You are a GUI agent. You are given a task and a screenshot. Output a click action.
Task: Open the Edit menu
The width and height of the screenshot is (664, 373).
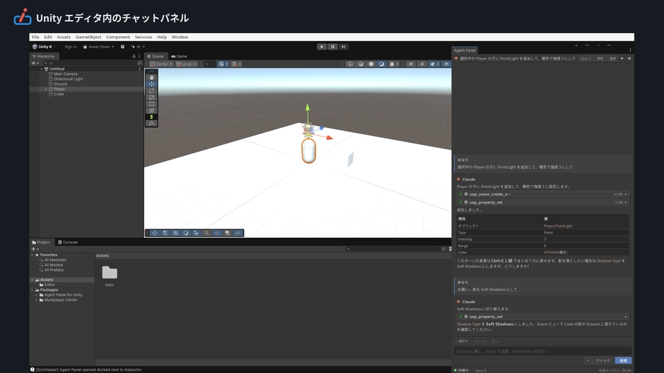click(48, 37)
